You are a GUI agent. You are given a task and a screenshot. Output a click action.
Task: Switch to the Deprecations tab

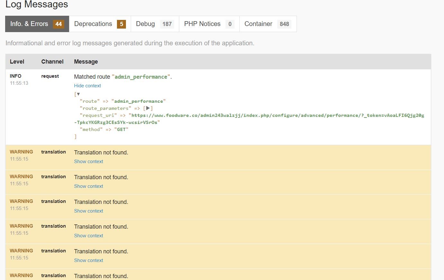tap(100, 24)
